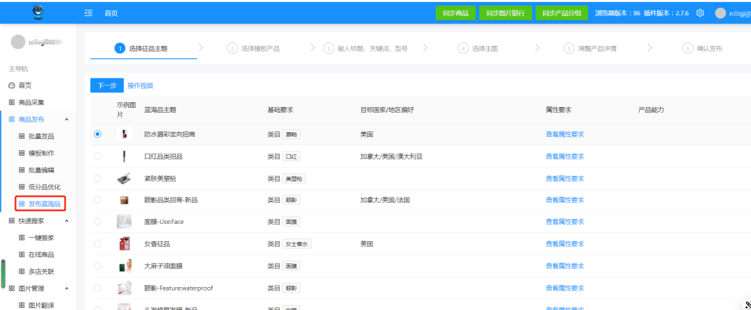Click the 蓝海品主题 column header
751x310 pixels.
coord(160,110)
